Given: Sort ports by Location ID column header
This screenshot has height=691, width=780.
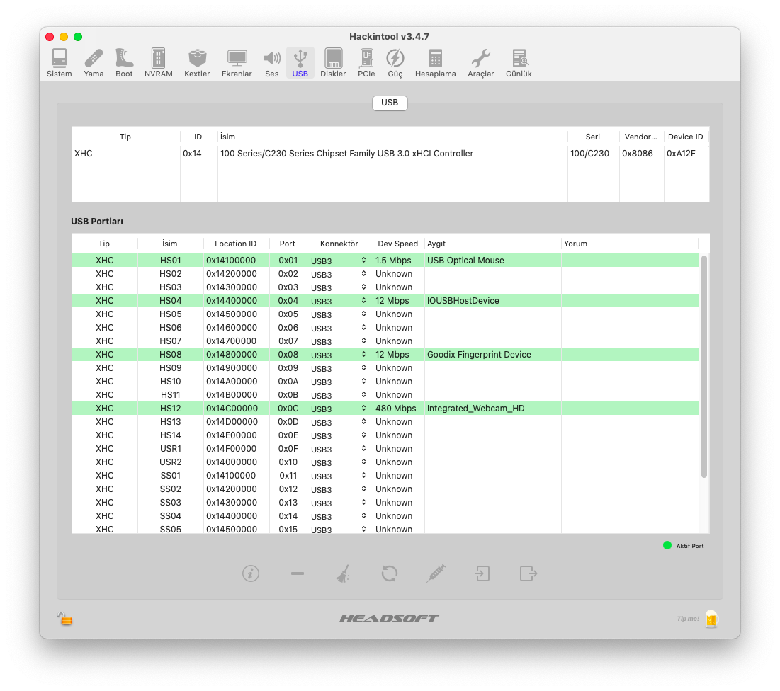Looking at the screenshot, I should (x=236, y=244).
